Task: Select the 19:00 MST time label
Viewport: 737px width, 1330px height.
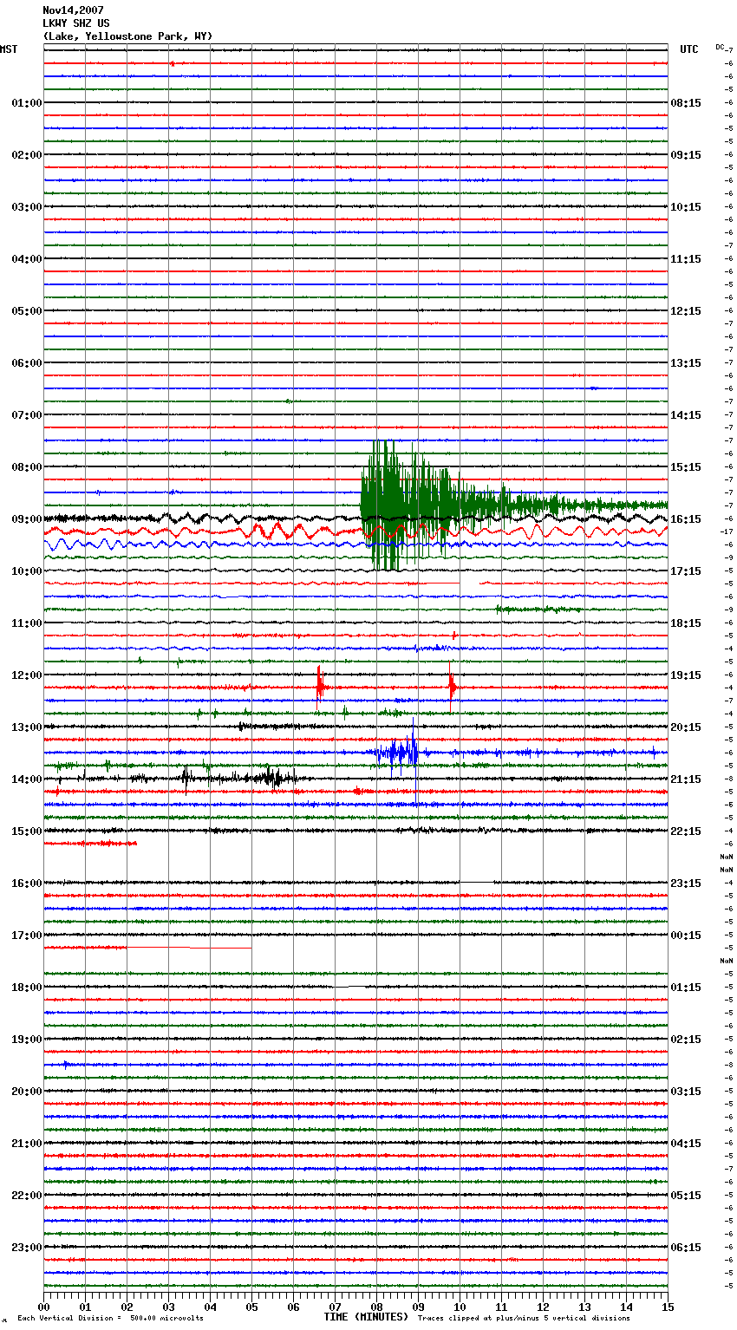Action: (x=27, y=1040)
